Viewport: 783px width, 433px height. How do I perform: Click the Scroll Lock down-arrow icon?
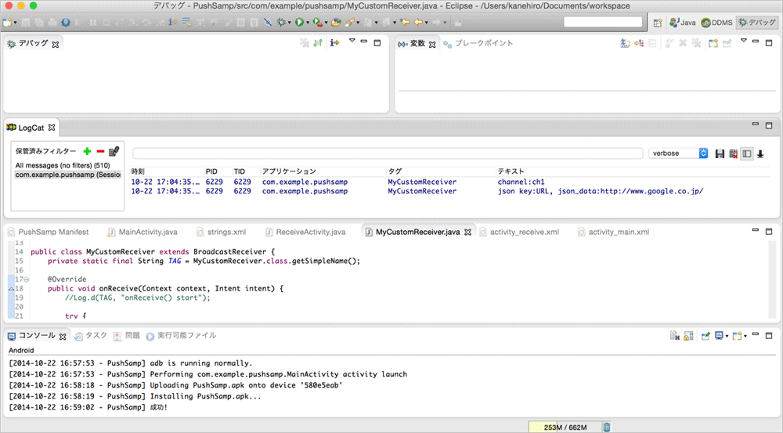pyautogui.click(x=760, y=153)
